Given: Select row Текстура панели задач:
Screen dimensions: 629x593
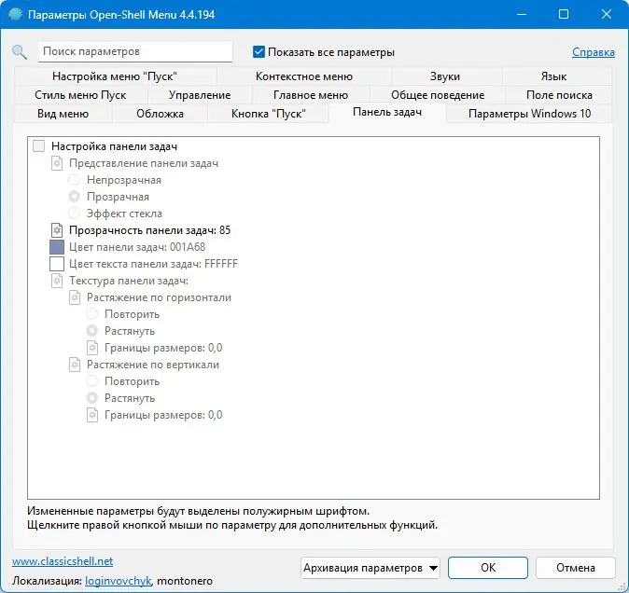Looking at the screenshot, I should click(129, 281).
